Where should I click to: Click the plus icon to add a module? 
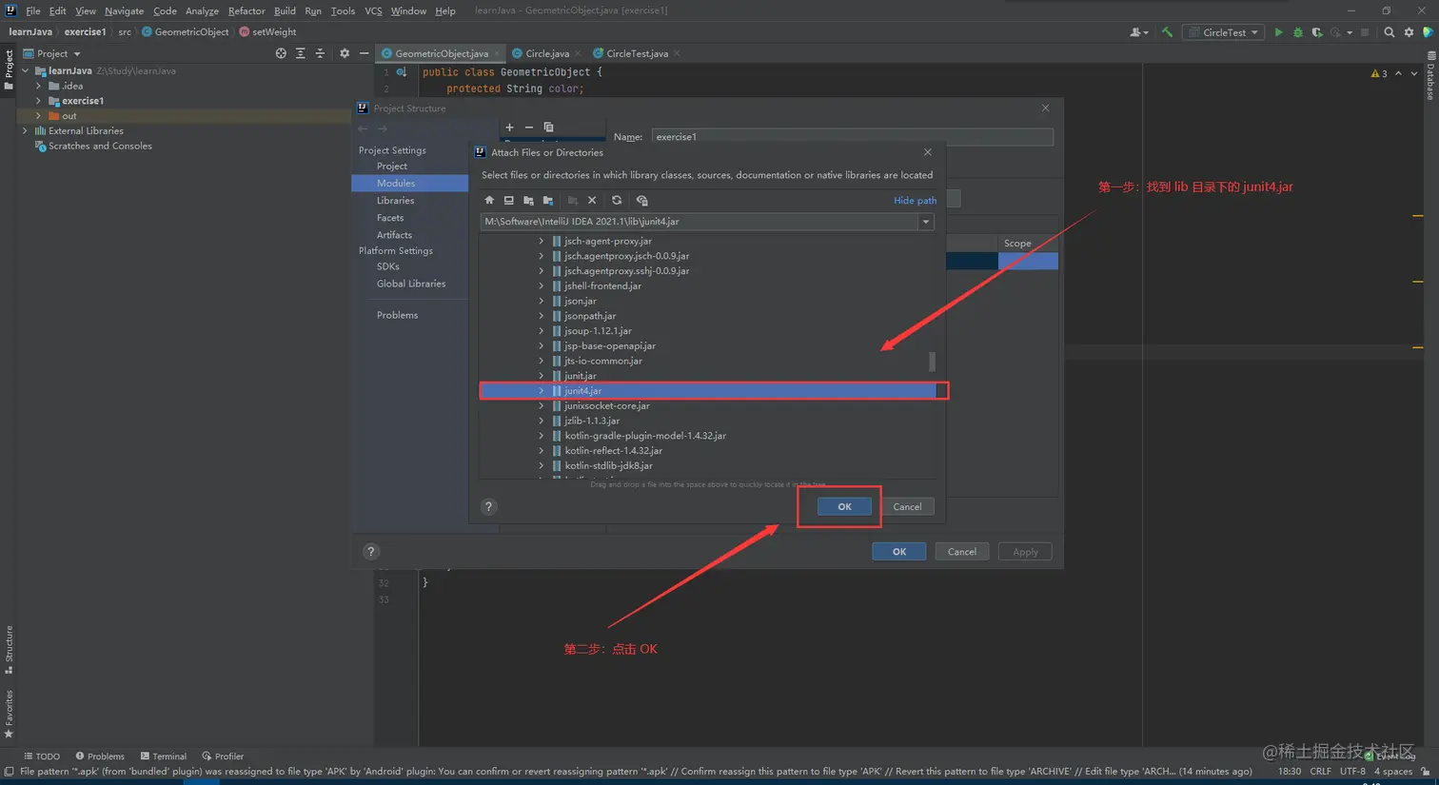[x=509, y=128]
